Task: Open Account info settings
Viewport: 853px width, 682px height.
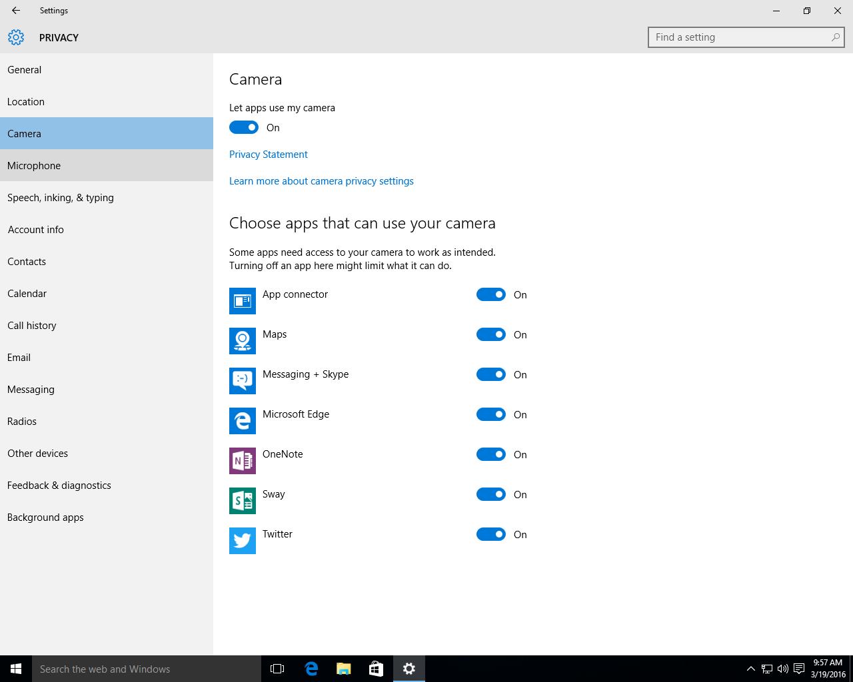Action: pyautogui.click(x=107, y=229)
